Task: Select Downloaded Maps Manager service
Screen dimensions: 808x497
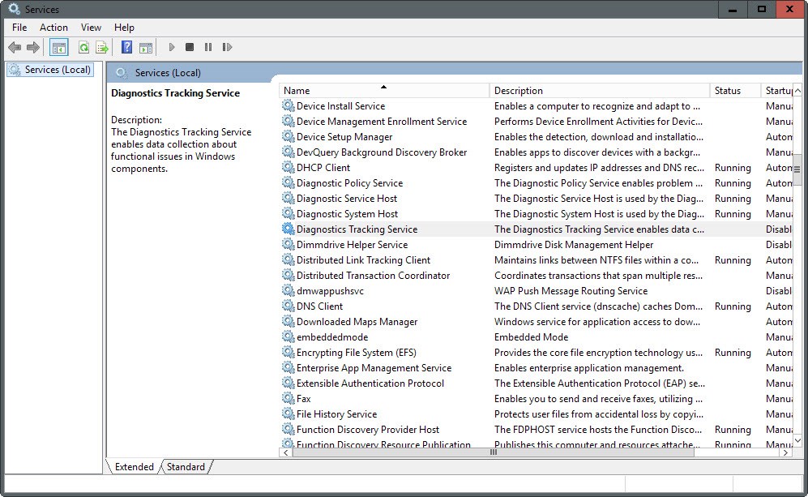Action: tap(536, 322)
